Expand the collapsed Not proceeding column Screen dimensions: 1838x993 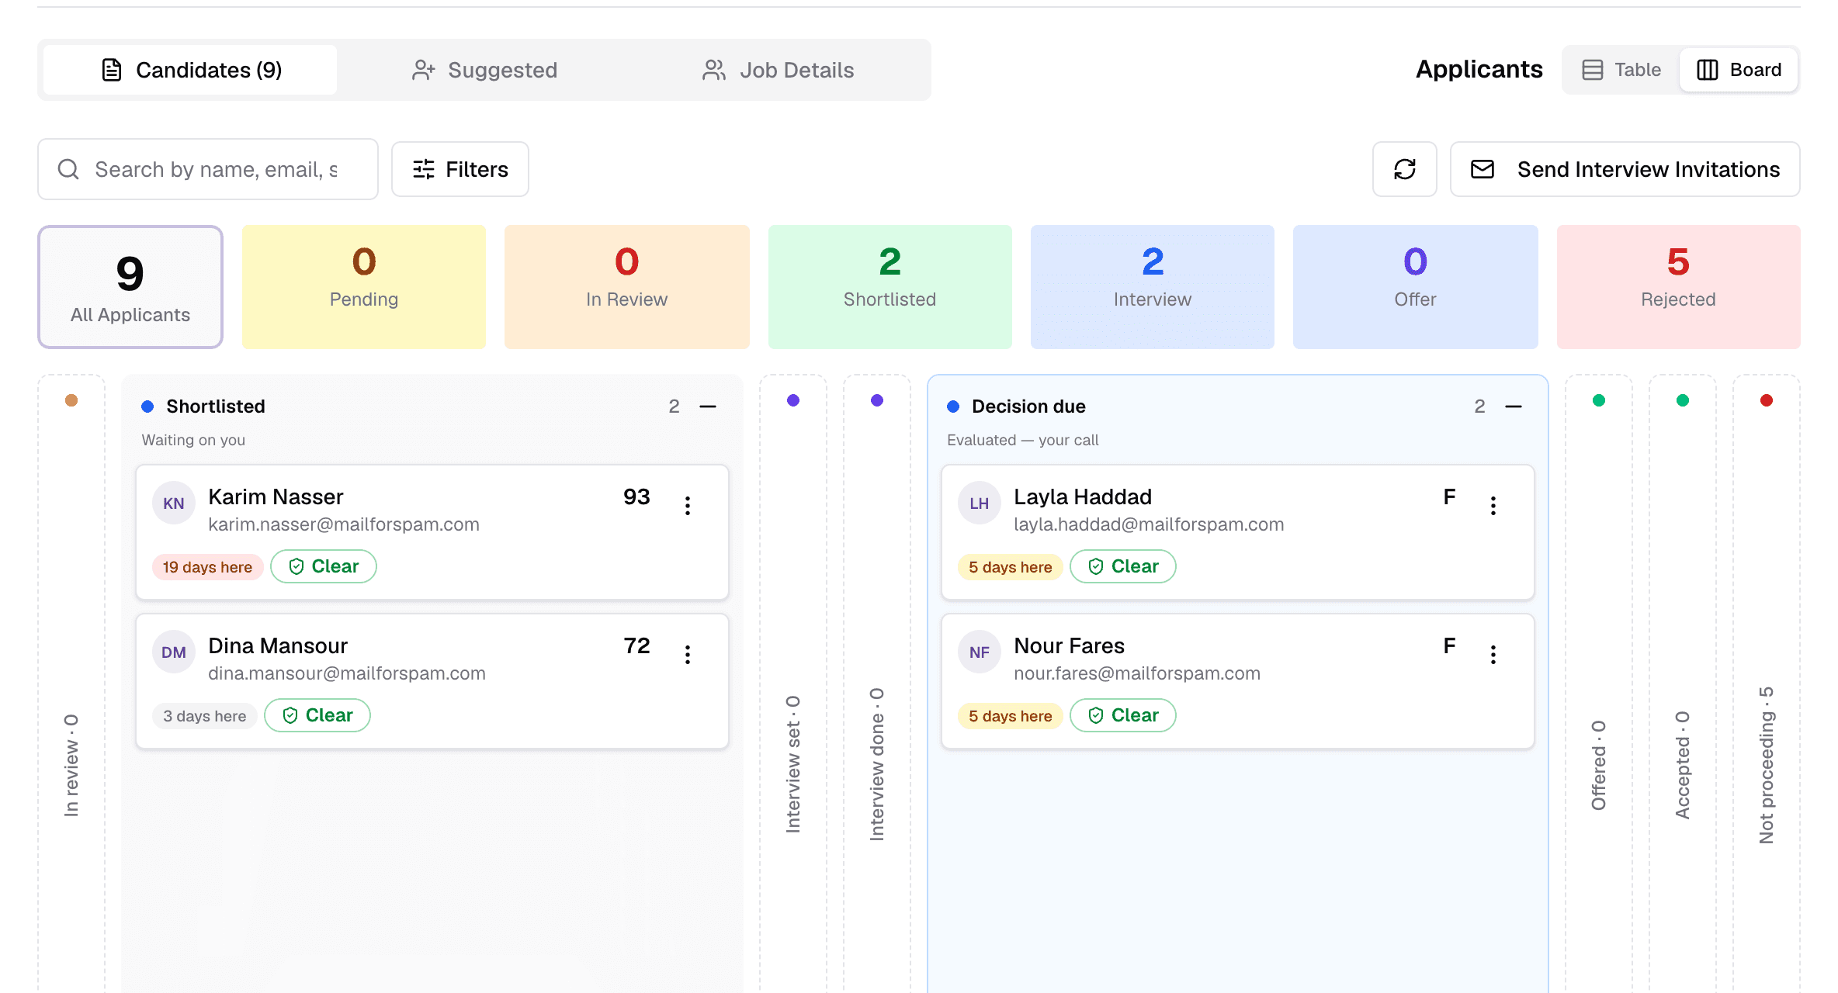tap(1767, 683)
